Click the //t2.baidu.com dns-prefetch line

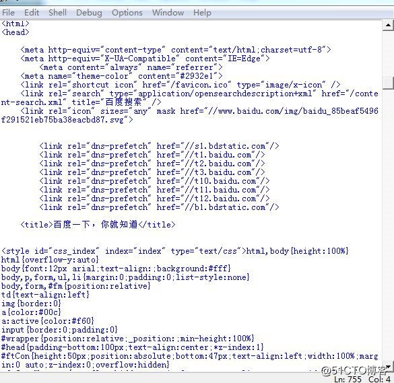[152, 164]
